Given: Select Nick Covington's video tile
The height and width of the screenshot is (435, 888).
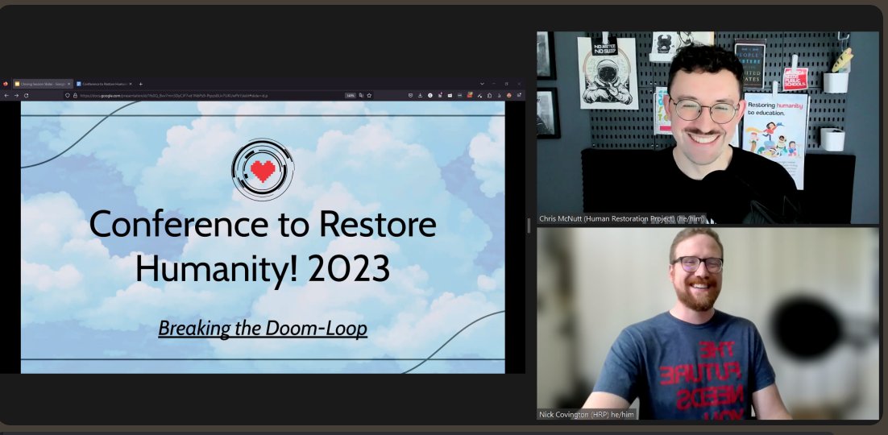Looking at the screenshot, I should click(x=708, y=323).
